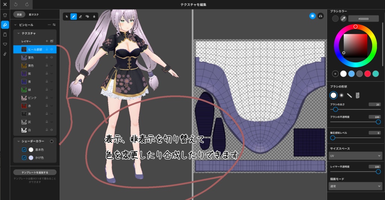The height and width of the screenshot is (200, 385).
Task: Choose the straight line brush shape
Action: pyautogui.click(x=349, y=95)
